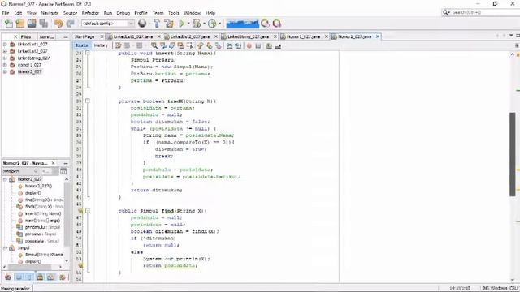Click the Open Project toolbar icon

(32, 24)
